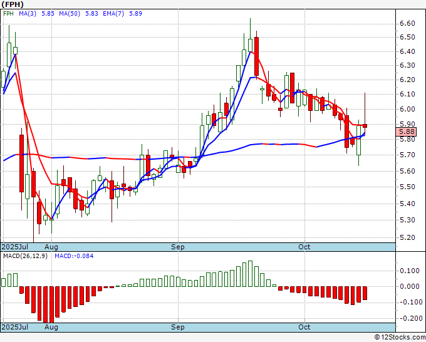Click the MACD(26,12,9) panel label
Image resolution: width=426 pixels, height=342 pixels.
point(26,256)
